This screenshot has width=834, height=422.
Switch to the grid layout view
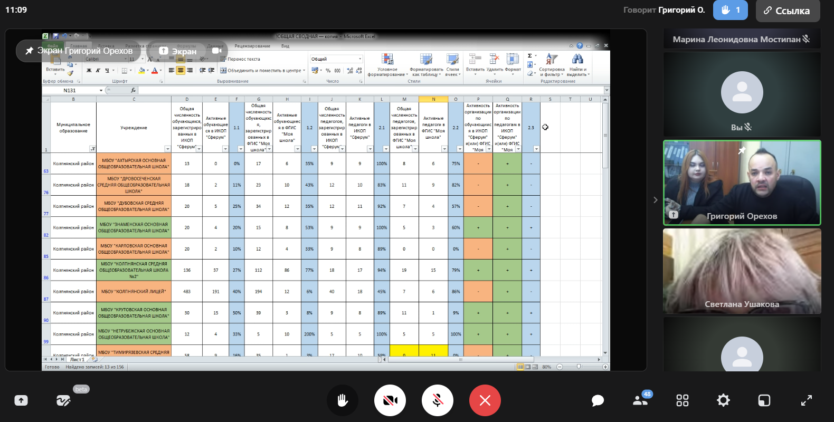click(x=682, y=400)
